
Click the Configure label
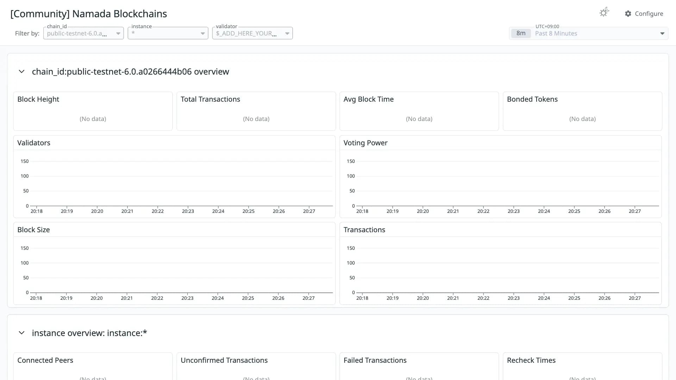(649, 14)
